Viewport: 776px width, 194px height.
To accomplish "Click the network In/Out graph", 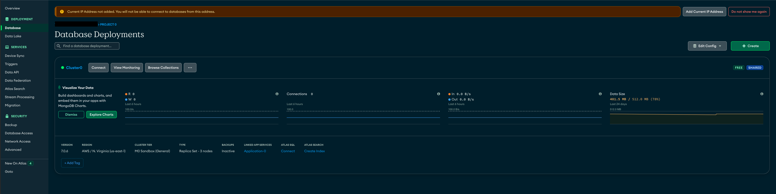I will (525, 118).
